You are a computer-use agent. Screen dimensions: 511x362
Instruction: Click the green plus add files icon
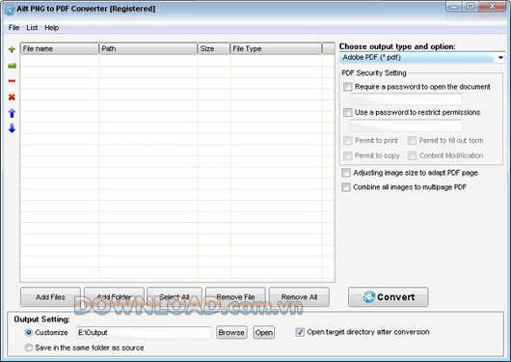[13, 49]
